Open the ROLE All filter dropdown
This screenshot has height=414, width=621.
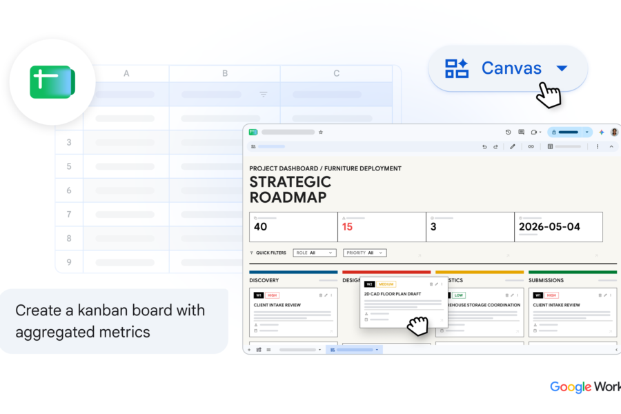(315, 253)
